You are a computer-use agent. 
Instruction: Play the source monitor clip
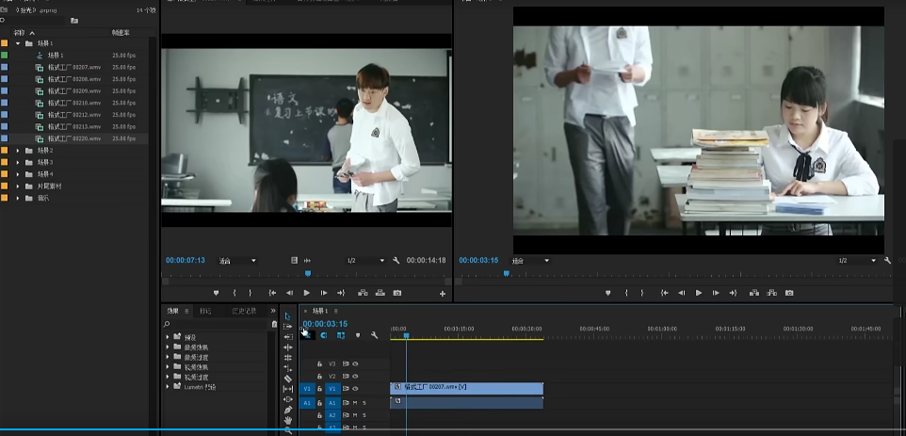click(307, 293)
